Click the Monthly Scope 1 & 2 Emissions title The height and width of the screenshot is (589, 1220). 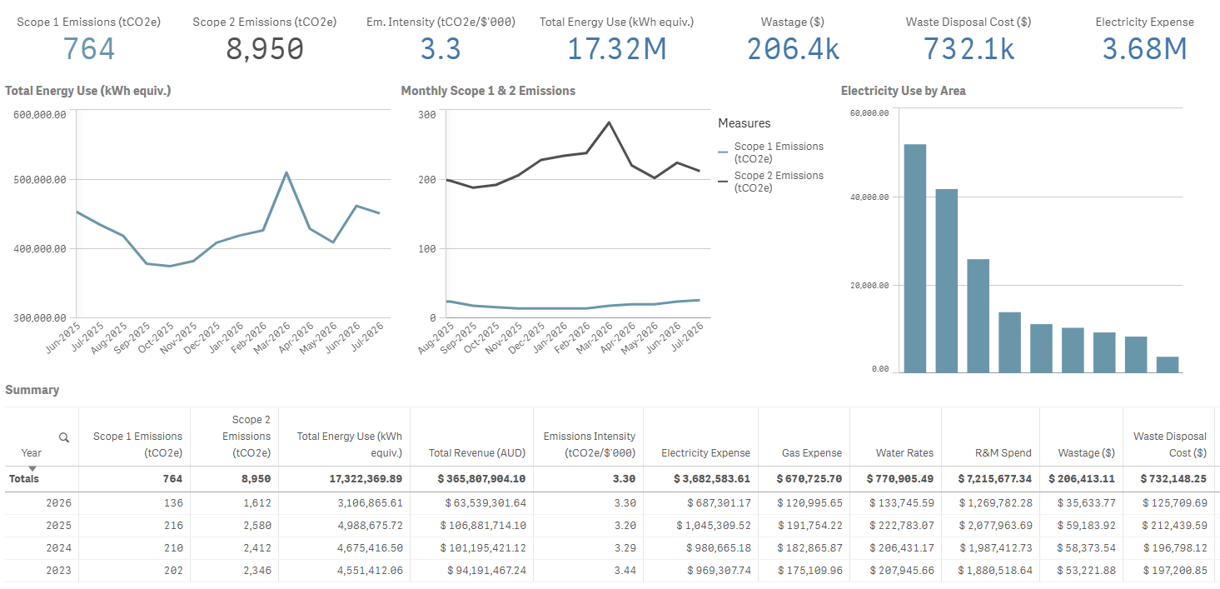[488, 91]
